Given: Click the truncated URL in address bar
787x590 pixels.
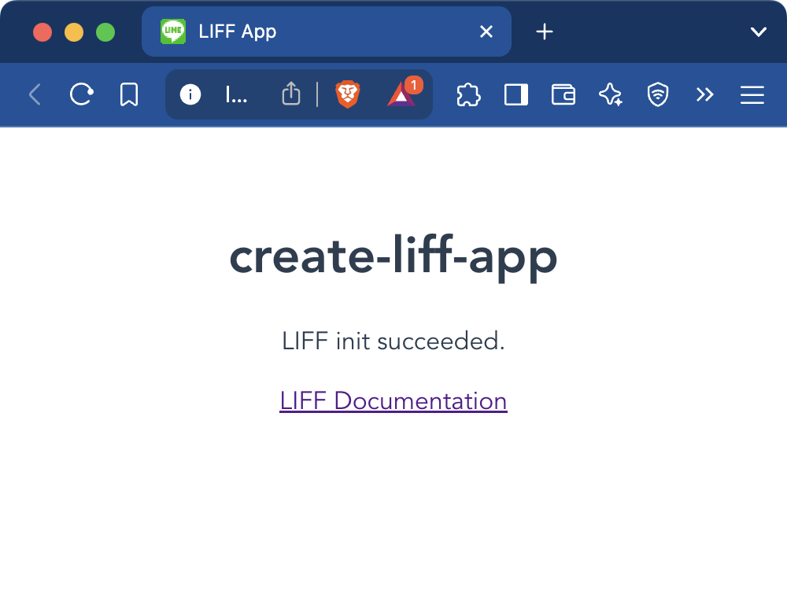Looking at the screenshot, I should pos(236,94).
